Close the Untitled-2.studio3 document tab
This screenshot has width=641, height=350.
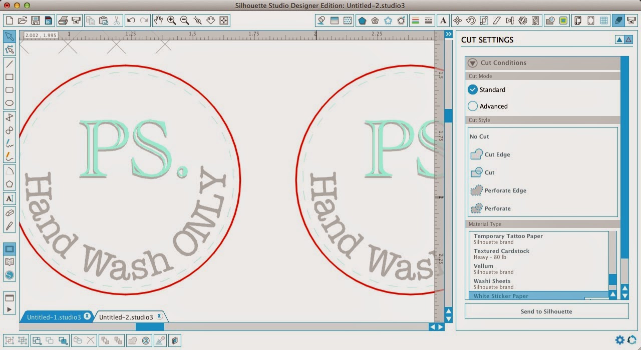pyautogui.click(x=159, y=316)
